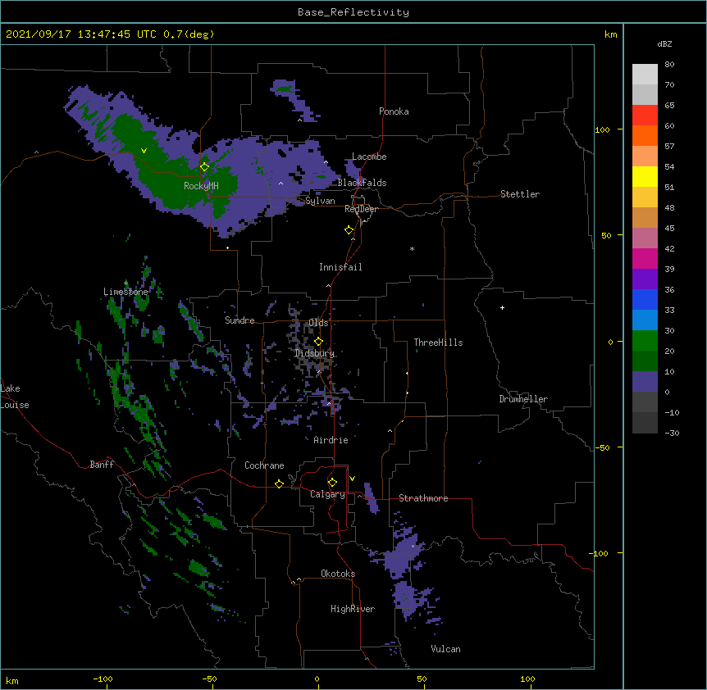
Task: Click the RockyMH label
Action: [201, 186]
